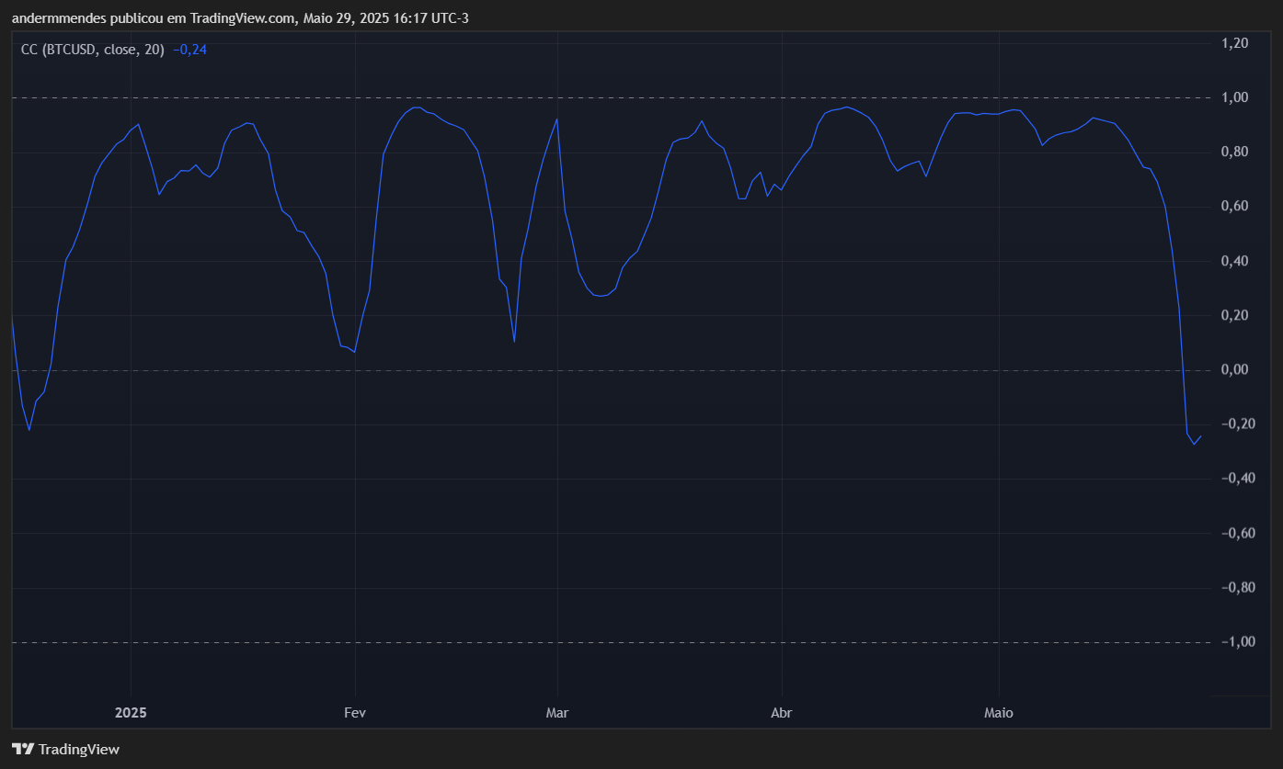Select the Fev label on time axis

coord(355,712)
